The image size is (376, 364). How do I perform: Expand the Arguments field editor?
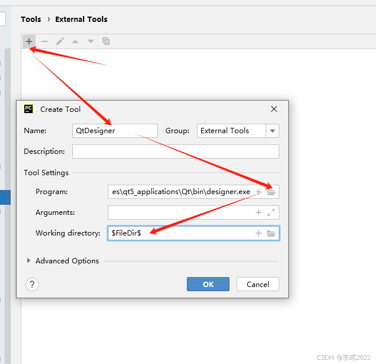(271, 212)
